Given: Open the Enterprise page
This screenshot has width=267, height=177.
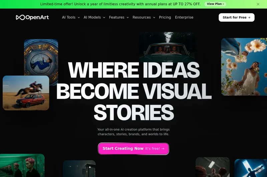Looking at the screenshot, I should (x=184, y=17).
